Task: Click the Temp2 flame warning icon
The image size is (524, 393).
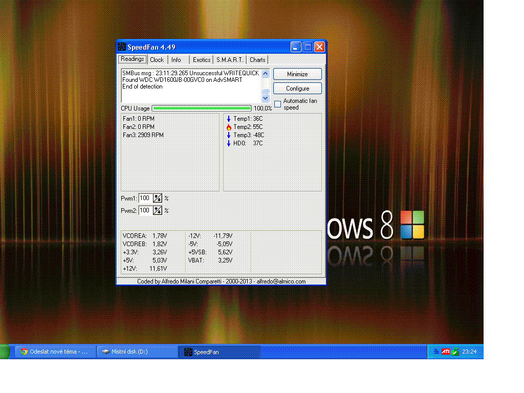Action: click(229, 127)
